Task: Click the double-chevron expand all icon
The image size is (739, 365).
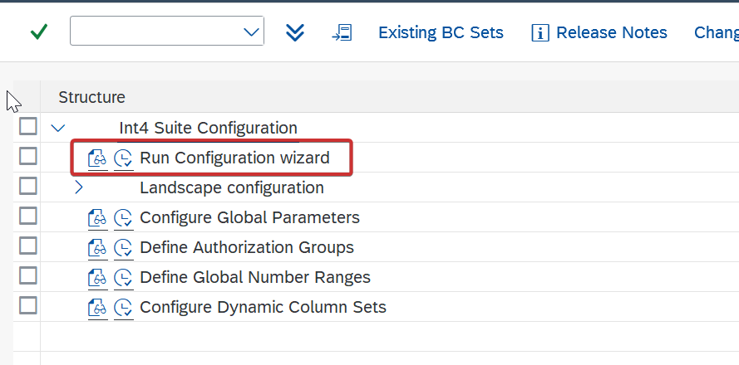Action: click(x=295, y=32)
